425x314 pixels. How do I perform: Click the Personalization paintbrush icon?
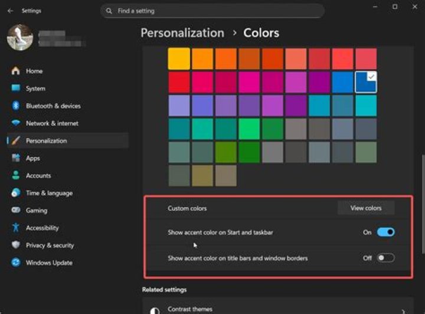16,140
